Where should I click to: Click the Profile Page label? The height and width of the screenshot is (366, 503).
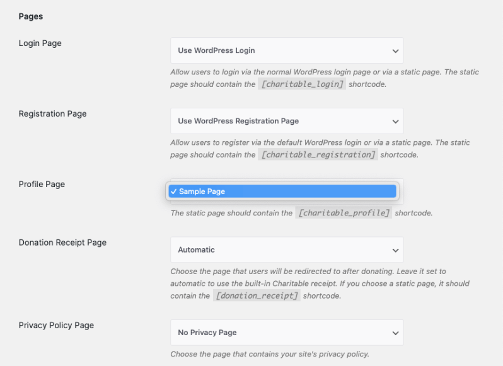pos(42,185)
